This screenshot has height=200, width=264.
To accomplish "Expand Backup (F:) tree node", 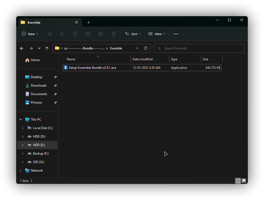I will point(23,154).
